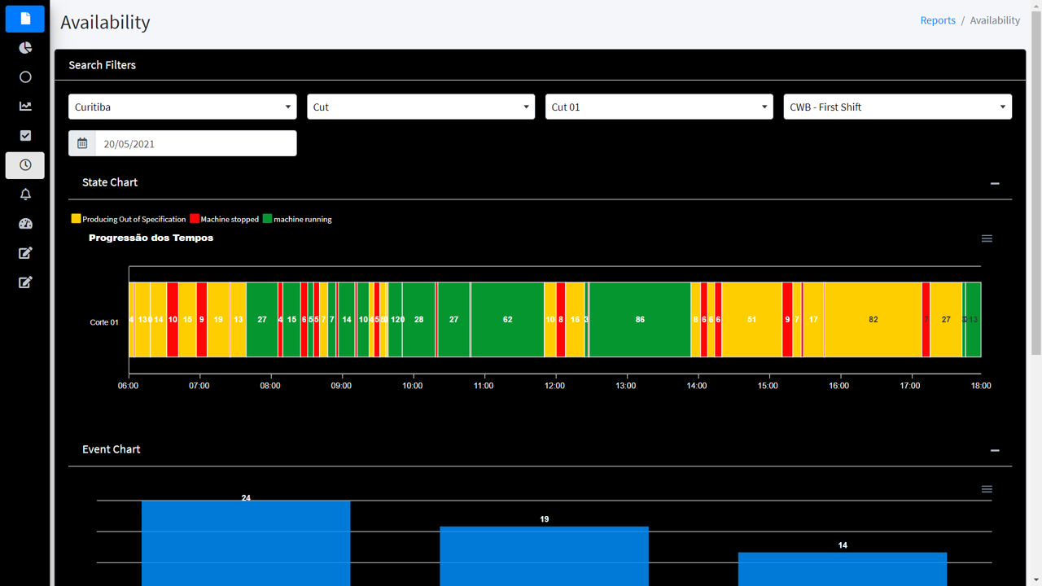Click the Availability breadcrumb text
This screenshot has height=586, width=1042.
995,20
